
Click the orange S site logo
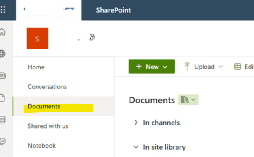(37, 38)
